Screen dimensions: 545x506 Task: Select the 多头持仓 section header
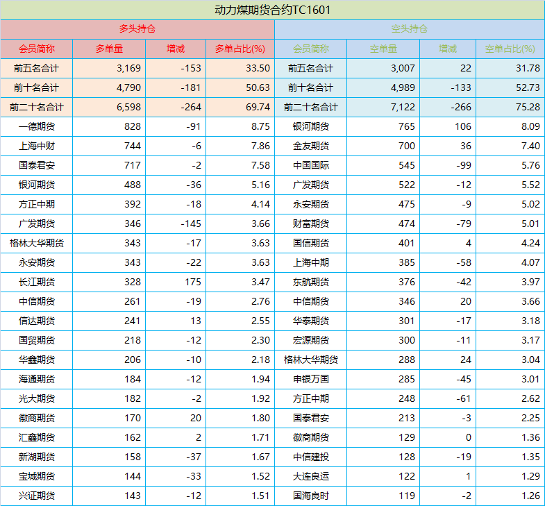point(137,29)
